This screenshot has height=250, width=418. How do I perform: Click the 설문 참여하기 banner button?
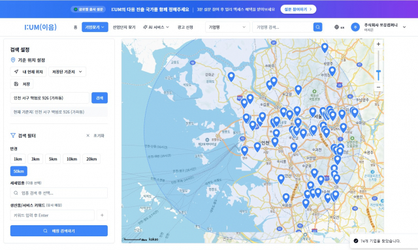pos(298,9)
